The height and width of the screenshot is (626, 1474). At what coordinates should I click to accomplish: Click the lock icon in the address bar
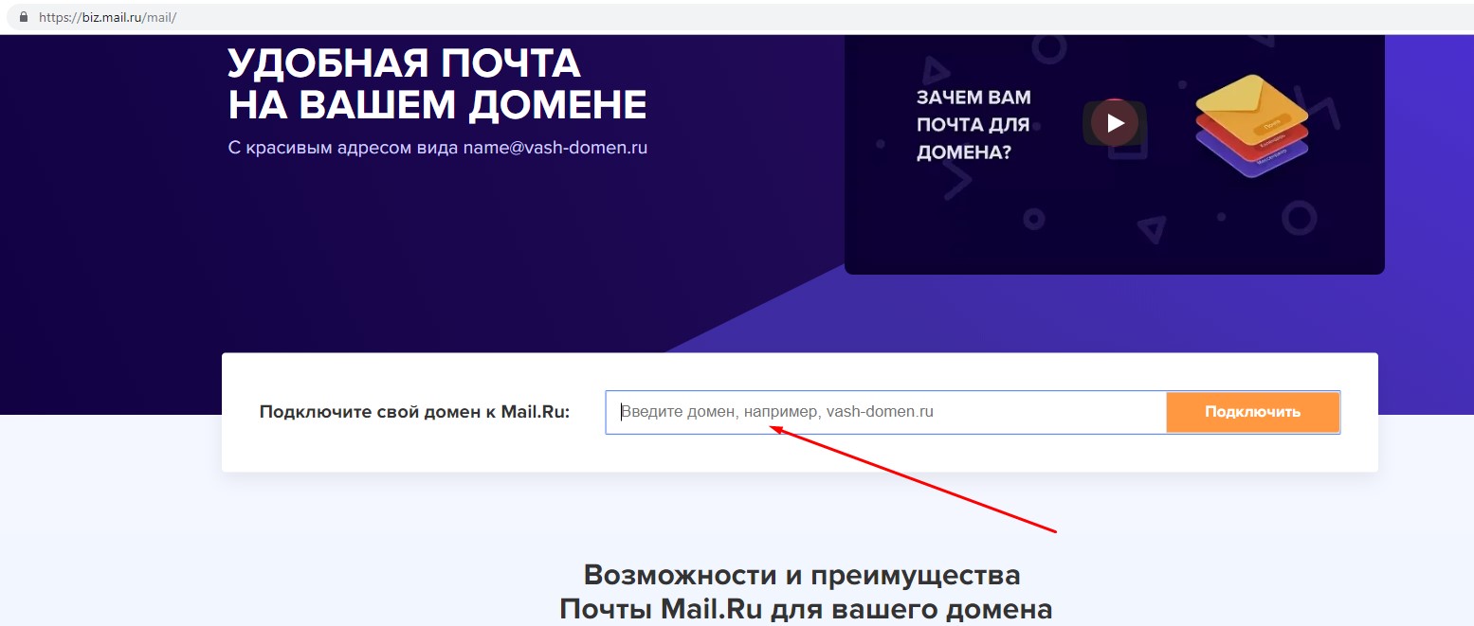[24, 17]
